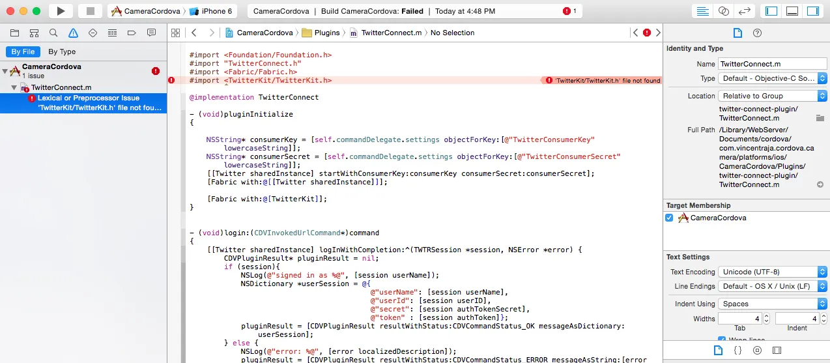Show the Object library

pos(757,351)
